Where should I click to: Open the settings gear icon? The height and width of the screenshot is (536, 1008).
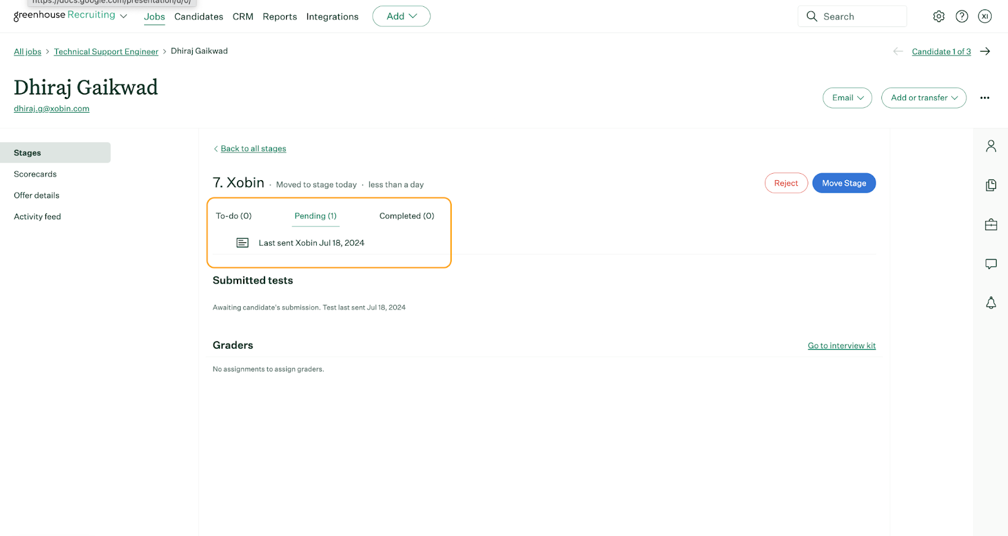939,16
